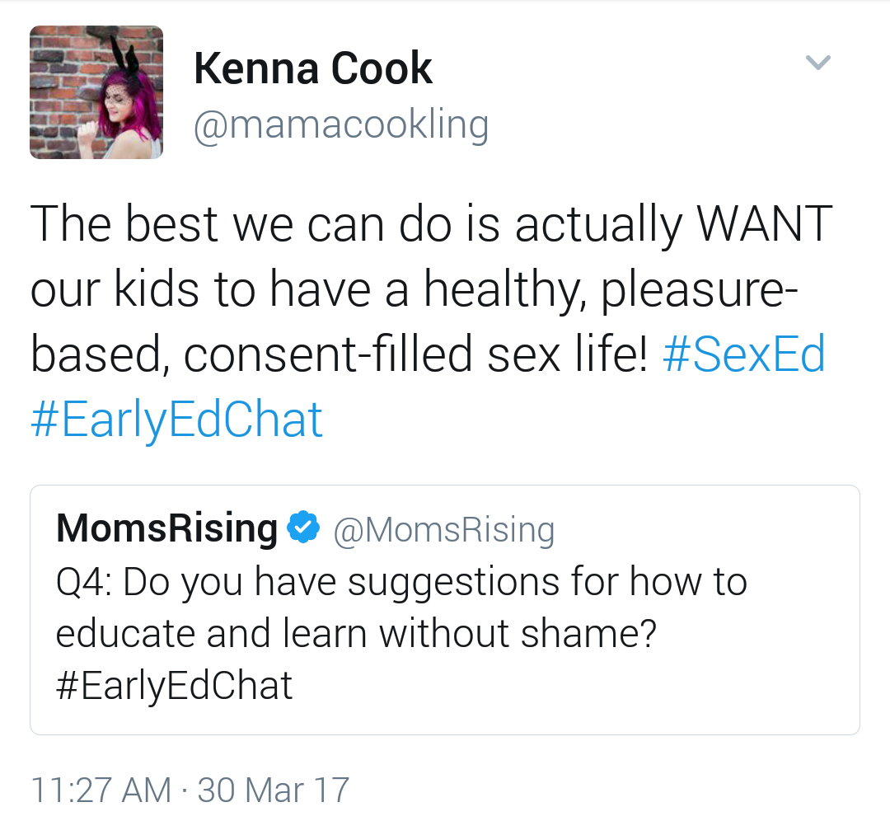This screenshot has width=890, height=835.
Task: Click the 30 Mar 17 date
Action: click(x=273, y=790)
